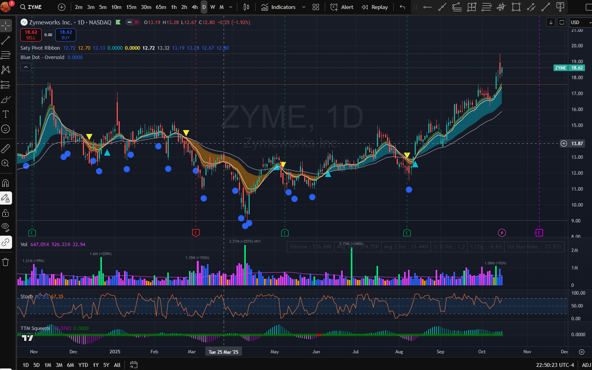Toggle magnet mode for drawings

tap(6, 183)
